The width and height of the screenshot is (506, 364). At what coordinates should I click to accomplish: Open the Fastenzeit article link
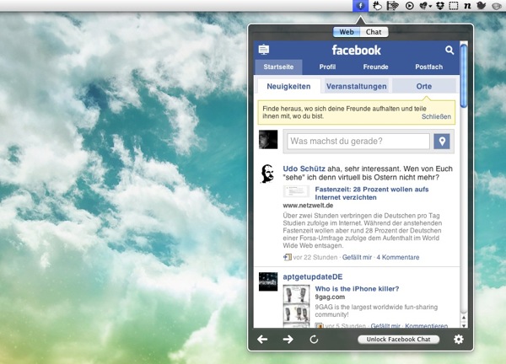(x=372, y=193)
